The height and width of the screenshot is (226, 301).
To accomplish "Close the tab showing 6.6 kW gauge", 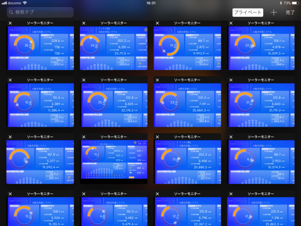I will (231, 137).
